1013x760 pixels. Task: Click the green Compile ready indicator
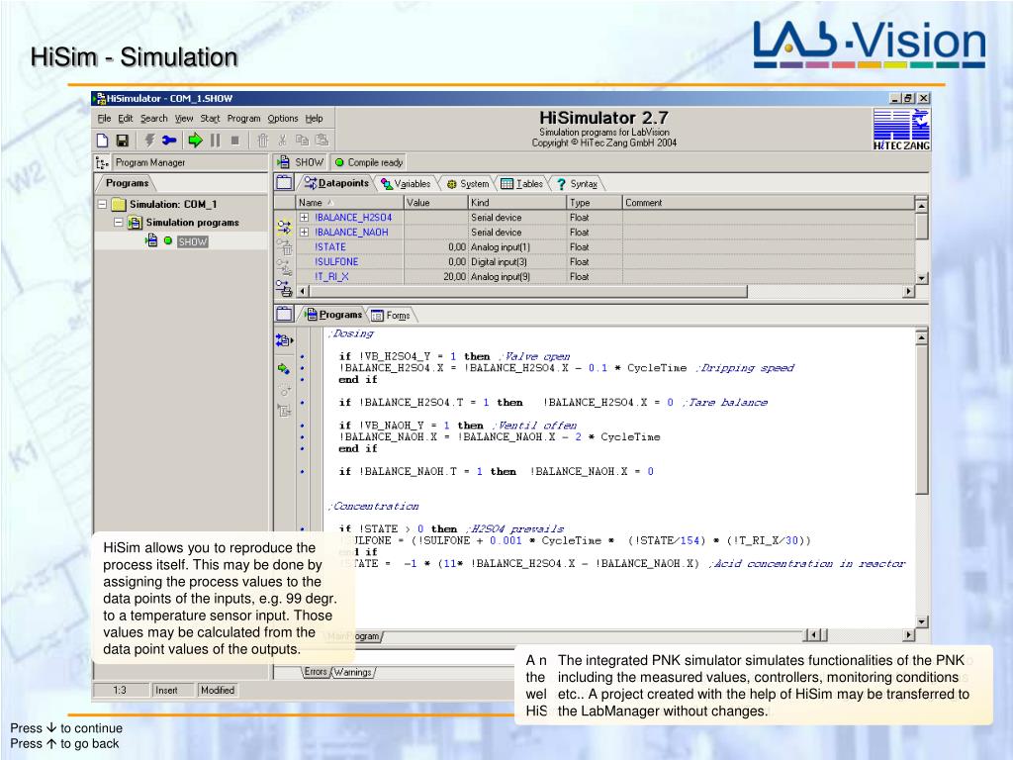point(339,162)
